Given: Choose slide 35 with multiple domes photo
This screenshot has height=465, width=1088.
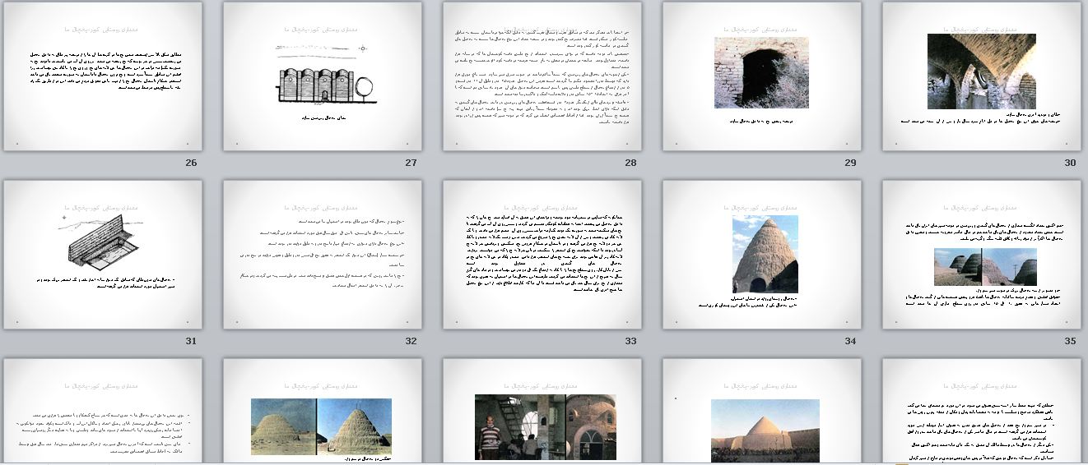Looking at the screenshot, I should point(982,255).
